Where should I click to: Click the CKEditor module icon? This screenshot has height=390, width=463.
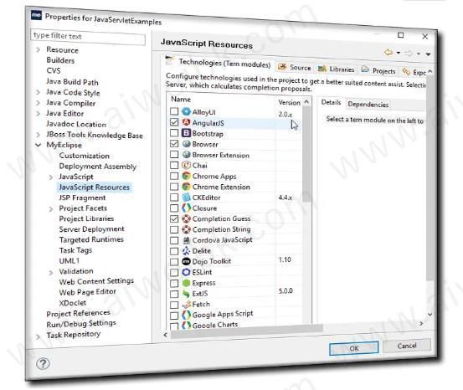[186, 198]
